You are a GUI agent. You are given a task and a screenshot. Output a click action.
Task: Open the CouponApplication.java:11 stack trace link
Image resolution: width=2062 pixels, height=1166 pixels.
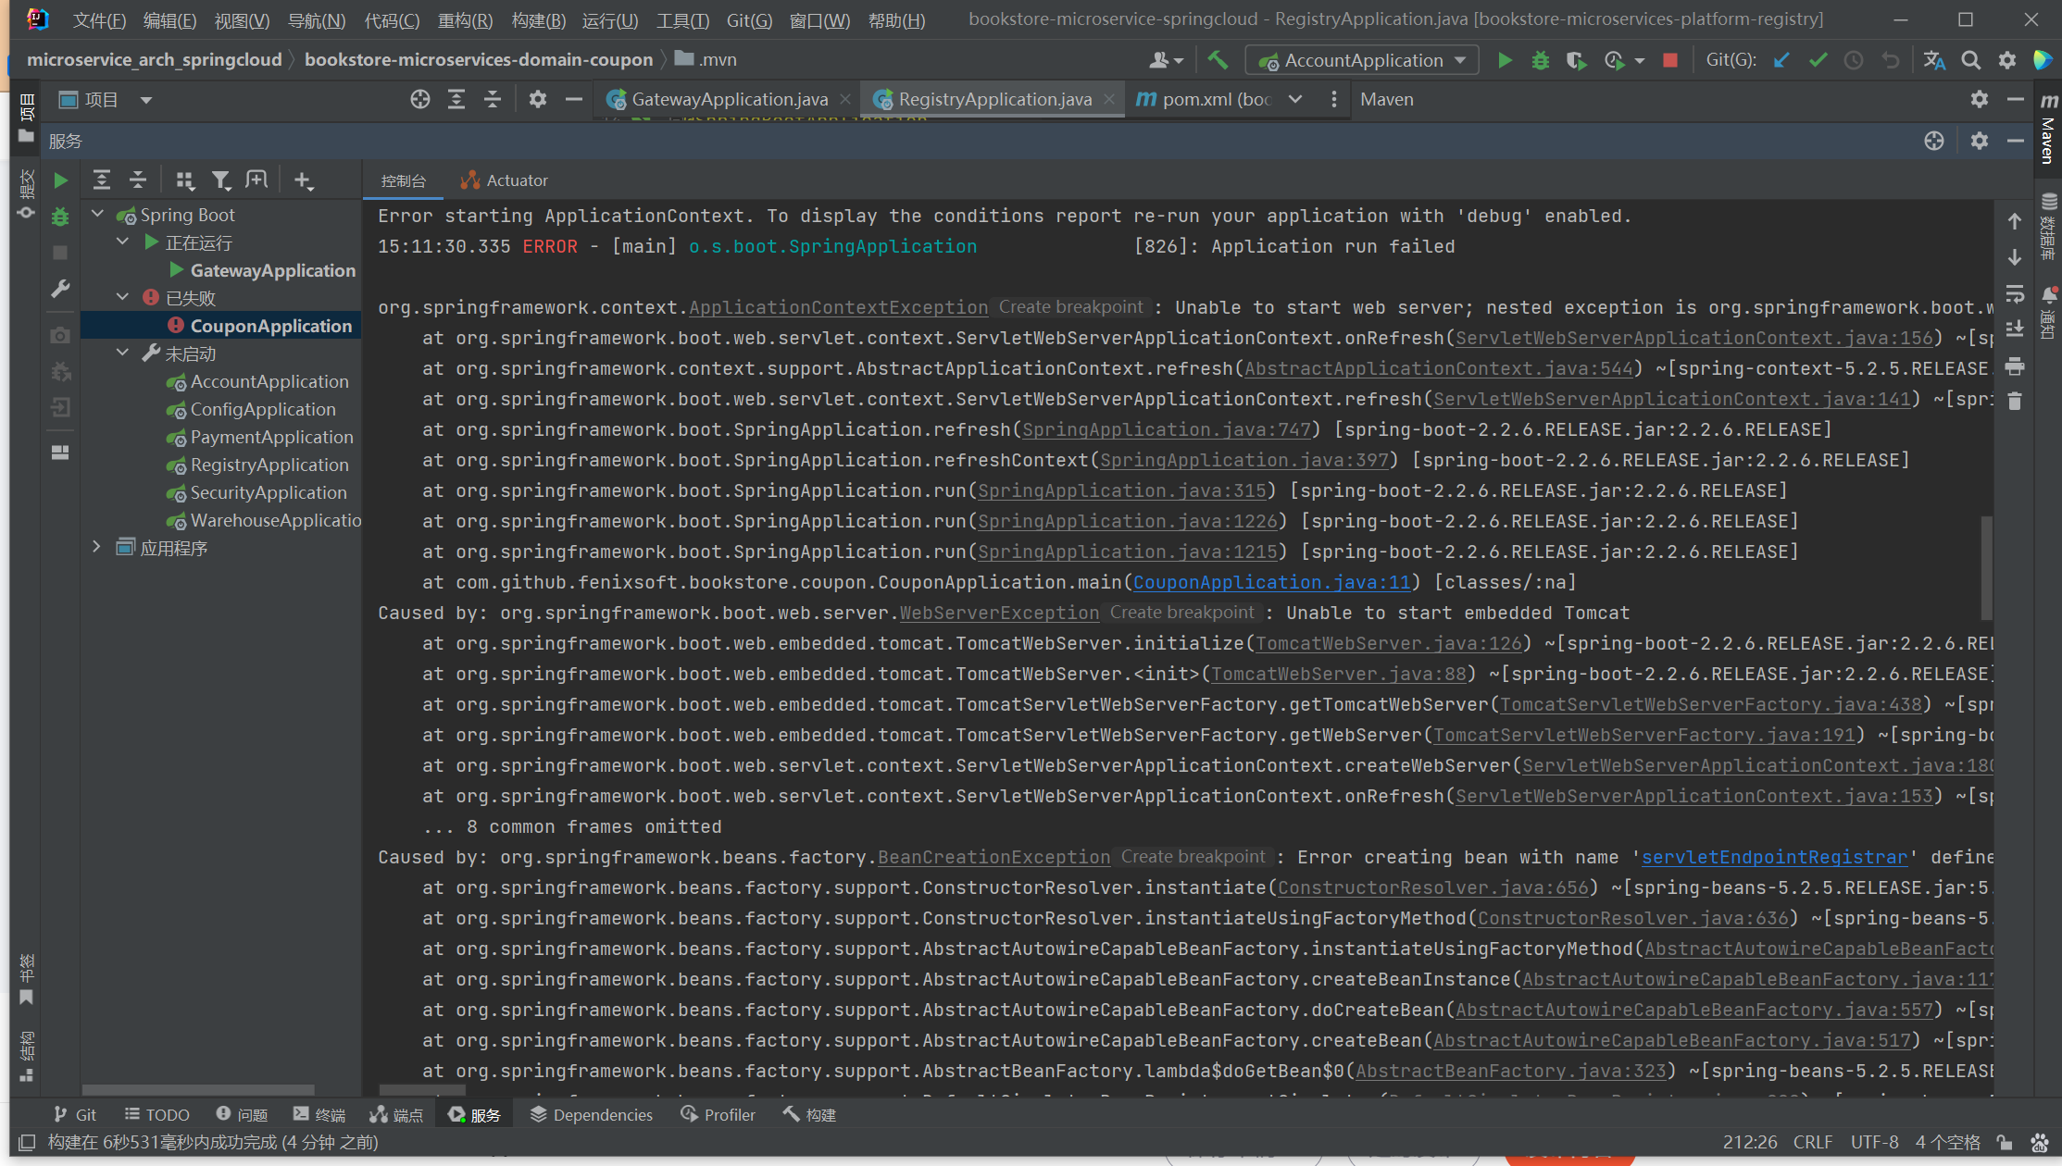(1271, 582)
